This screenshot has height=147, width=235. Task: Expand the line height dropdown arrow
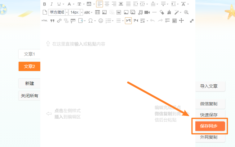click(x=178, y=4)
